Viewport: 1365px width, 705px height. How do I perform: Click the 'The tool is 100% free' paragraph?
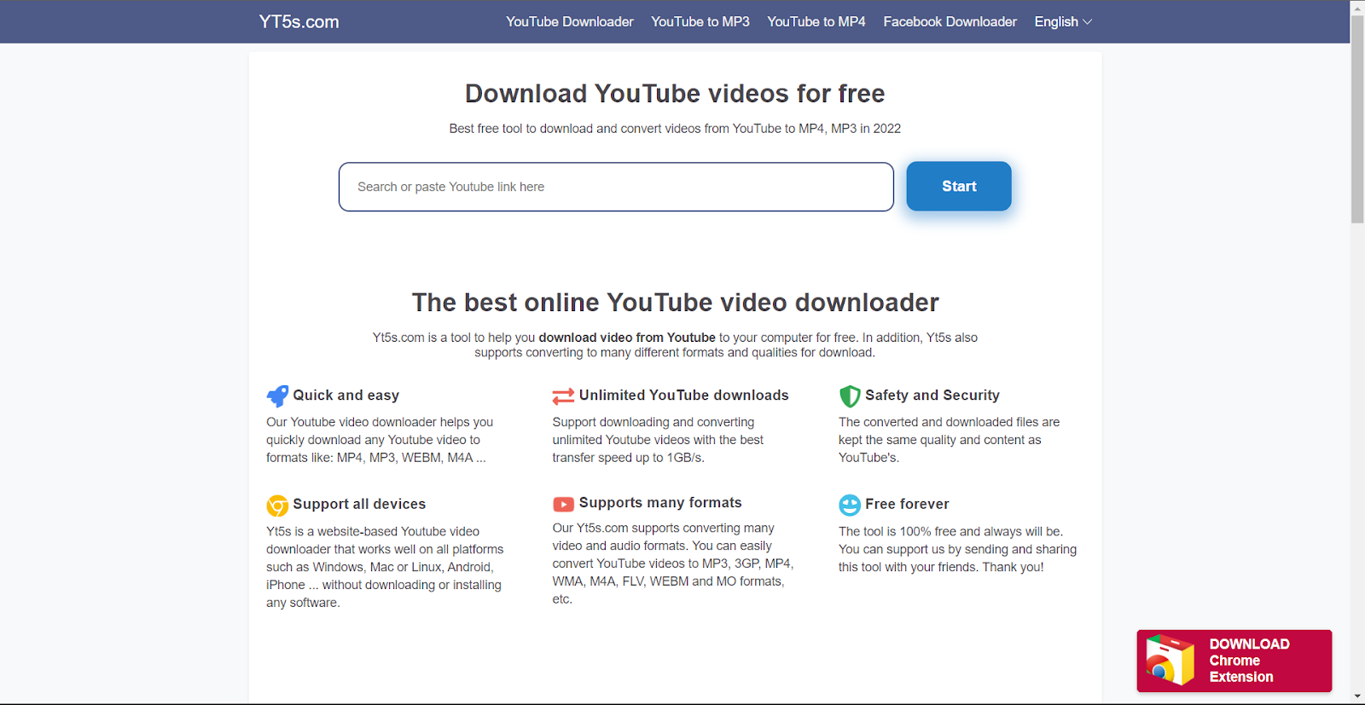point(957,549)
